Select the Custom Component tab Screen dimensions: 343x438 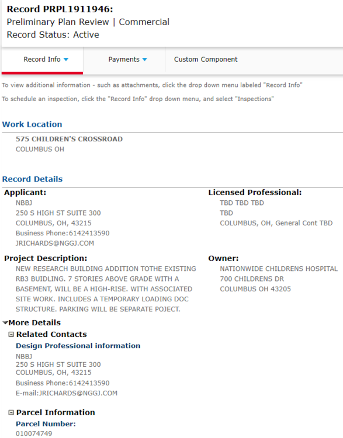[x=206, y=60]
